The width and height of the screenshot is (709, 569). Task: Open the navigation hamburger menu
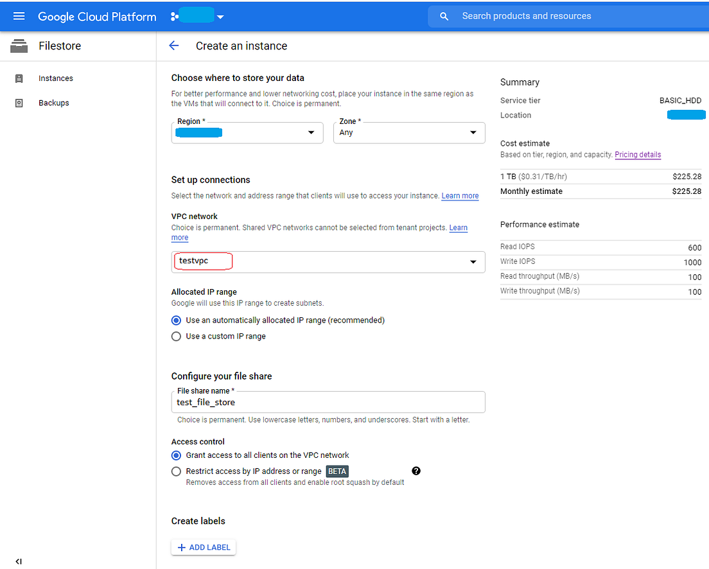19,16
